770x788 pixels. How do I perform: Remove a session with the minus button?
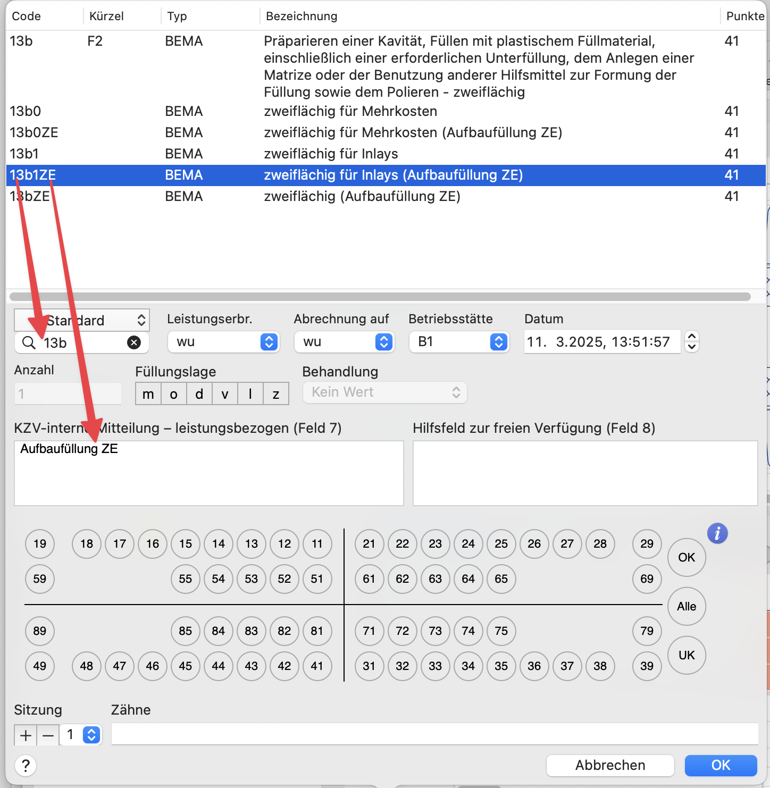[48, 735]
